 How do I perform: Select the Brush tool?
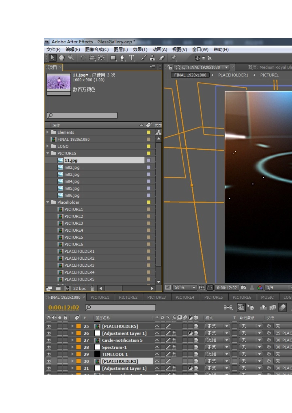tap(144, 58)
